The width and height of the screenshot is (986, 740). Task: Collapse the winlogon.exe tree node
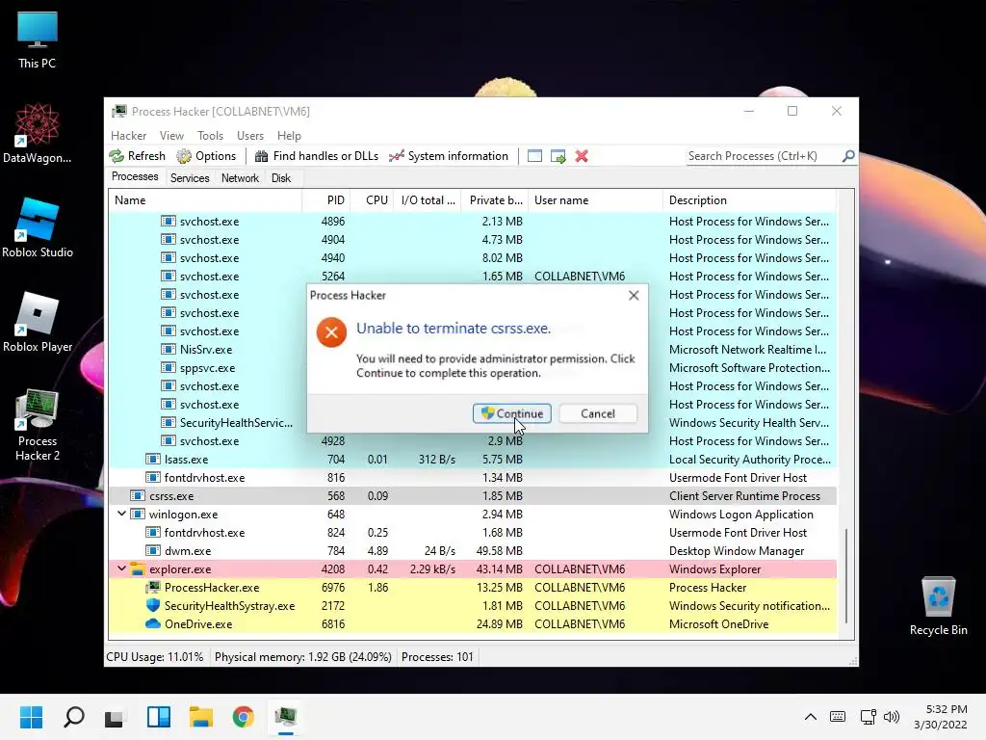[x=121, y=514]
